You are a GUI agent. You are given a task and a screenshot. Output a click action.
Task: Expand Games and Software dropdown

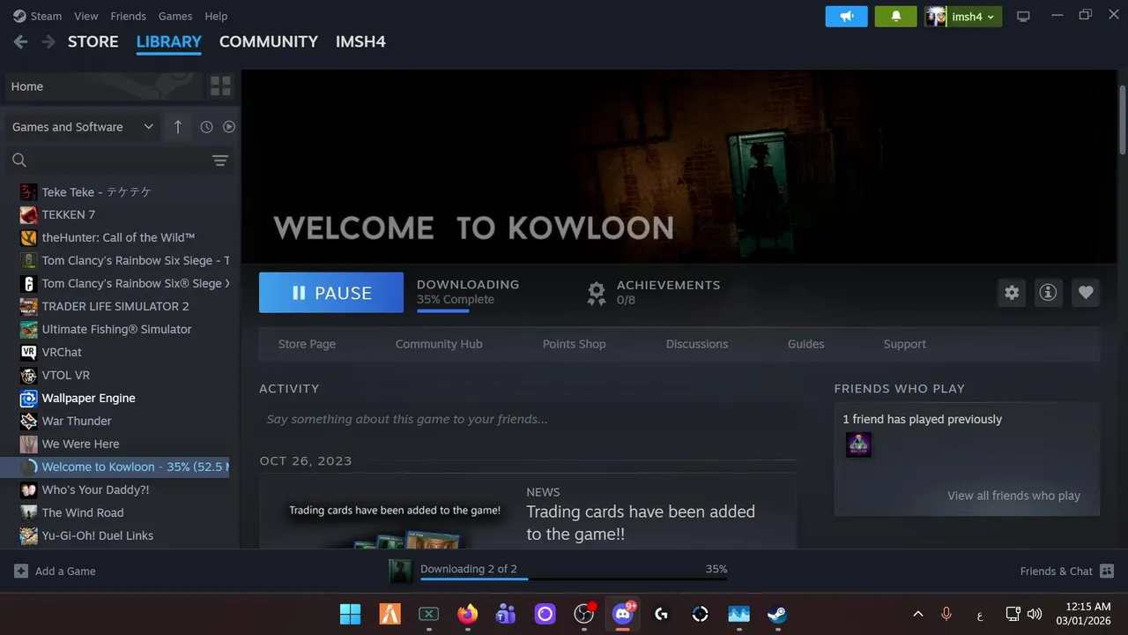click(x=82, y=127)
